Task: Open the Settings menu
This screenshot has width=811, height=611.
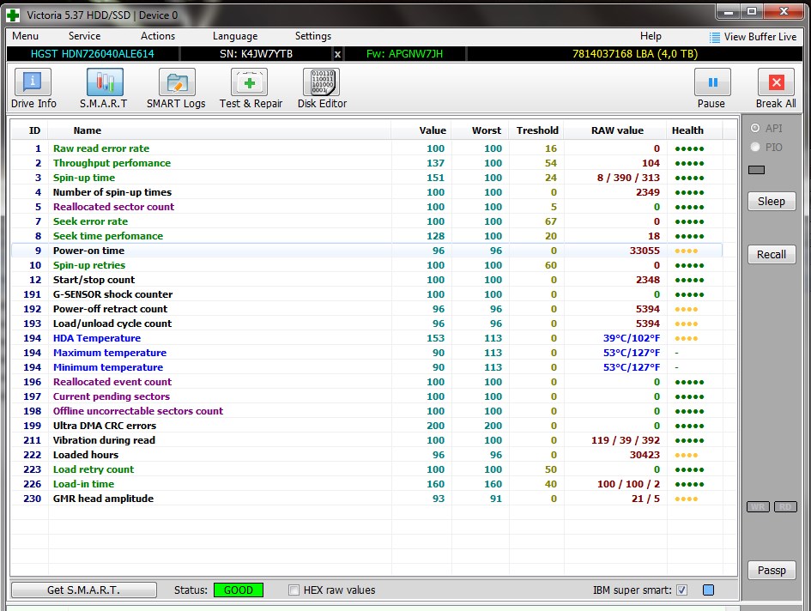Action: [x=313, y=36]
